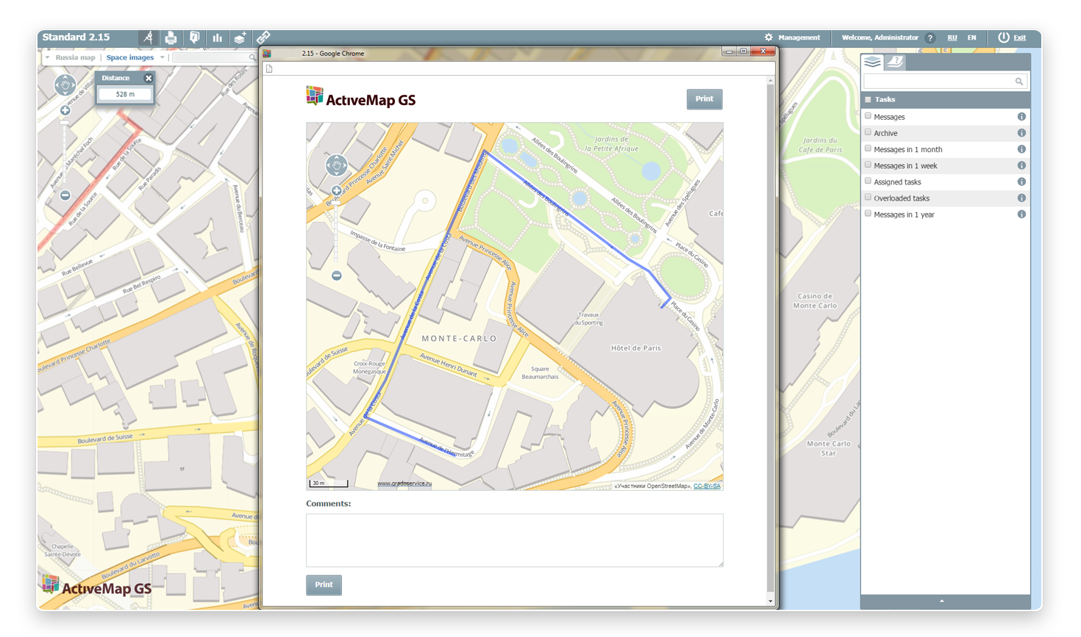Check the Assigned tasks checkbox
This screenshot has height=637, width=1081.
click(868, 181)
